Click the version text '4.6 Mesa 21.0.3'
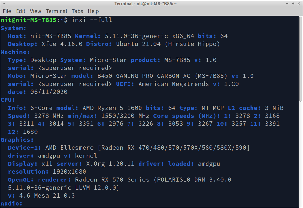 (x=47, y=196)
